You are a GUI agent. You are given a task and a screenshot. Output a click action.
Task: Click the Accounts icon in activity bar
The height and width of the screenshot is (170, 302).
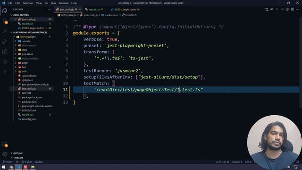(5, 144)
